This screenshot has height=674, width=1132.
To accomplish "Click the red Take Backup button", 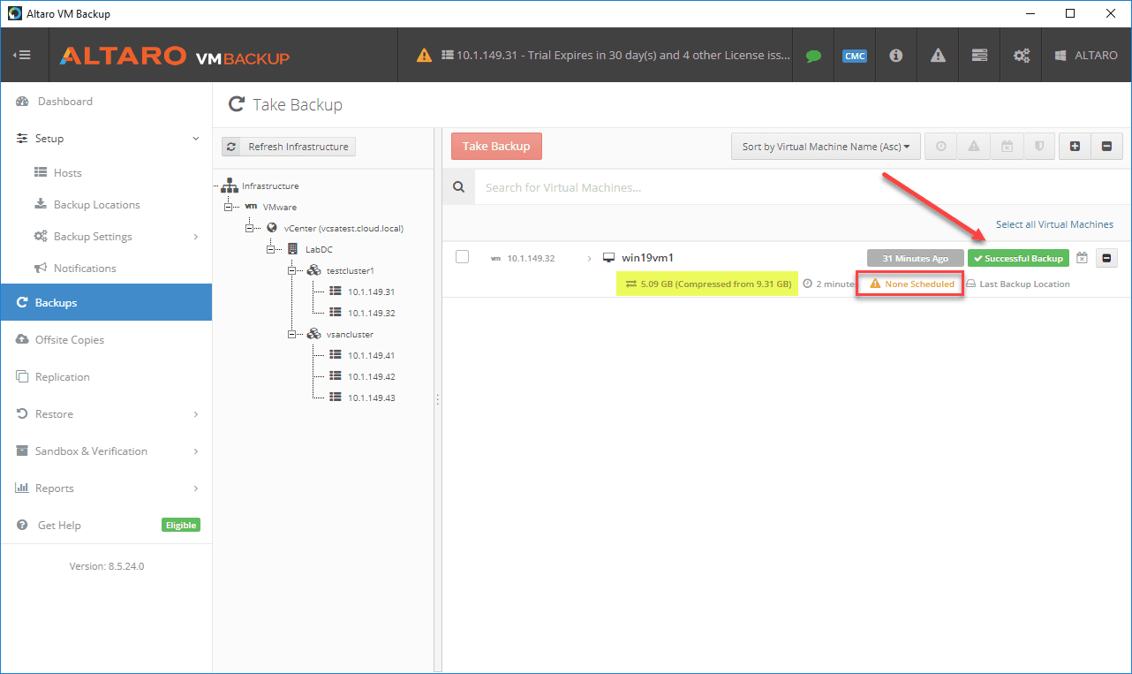I will (496, 147).
